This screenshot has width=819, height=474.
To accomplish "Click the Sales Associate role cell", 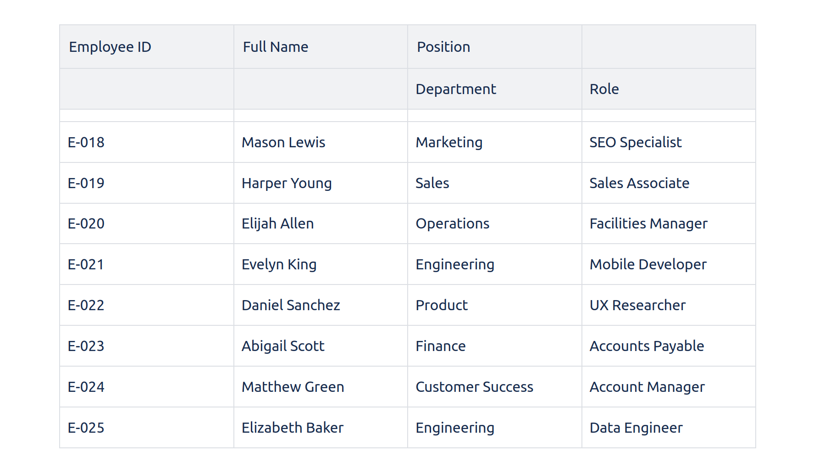I will (639, 183).
